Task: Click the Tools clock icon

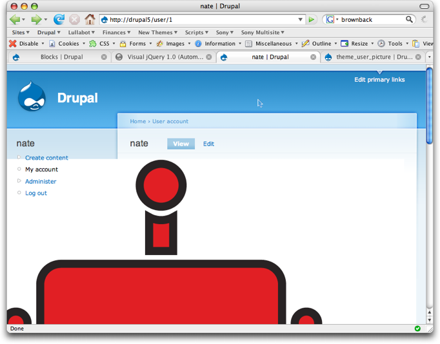Action: [x=381, y=43]
